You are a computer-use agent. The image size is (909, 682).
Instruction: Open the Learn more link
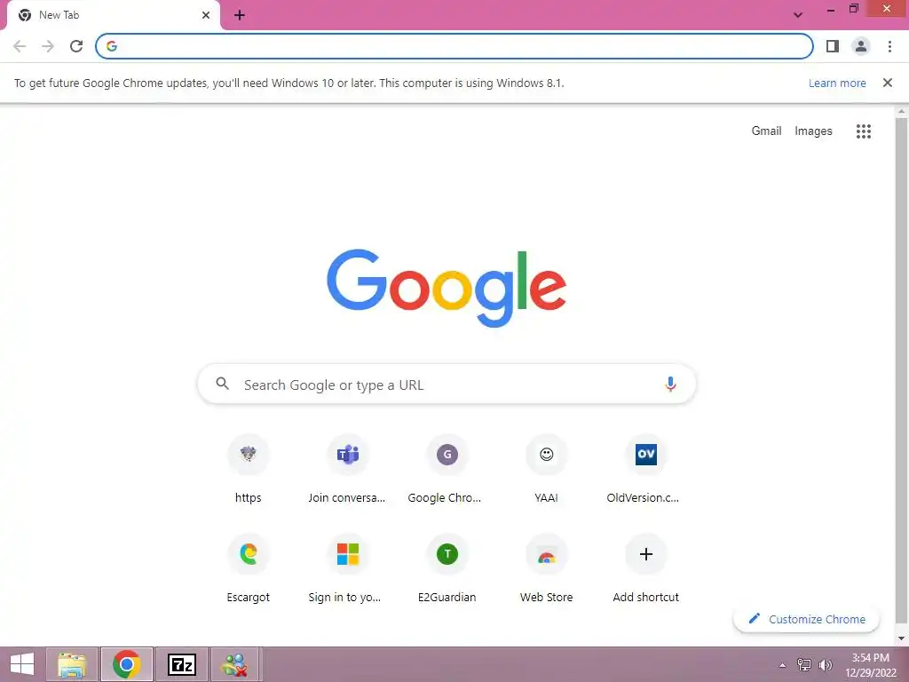[837, 83]
